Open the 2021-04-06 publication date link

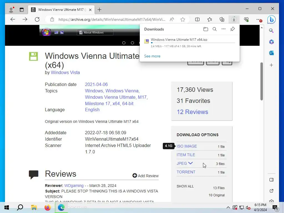click(96, 84)
